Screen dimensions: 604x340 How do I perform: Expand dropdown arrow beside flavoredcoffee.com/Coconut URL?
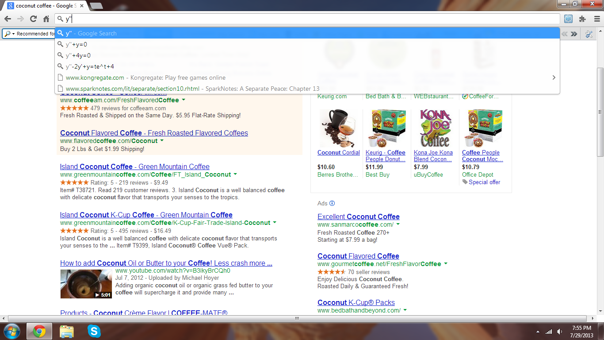pos(162,141)
